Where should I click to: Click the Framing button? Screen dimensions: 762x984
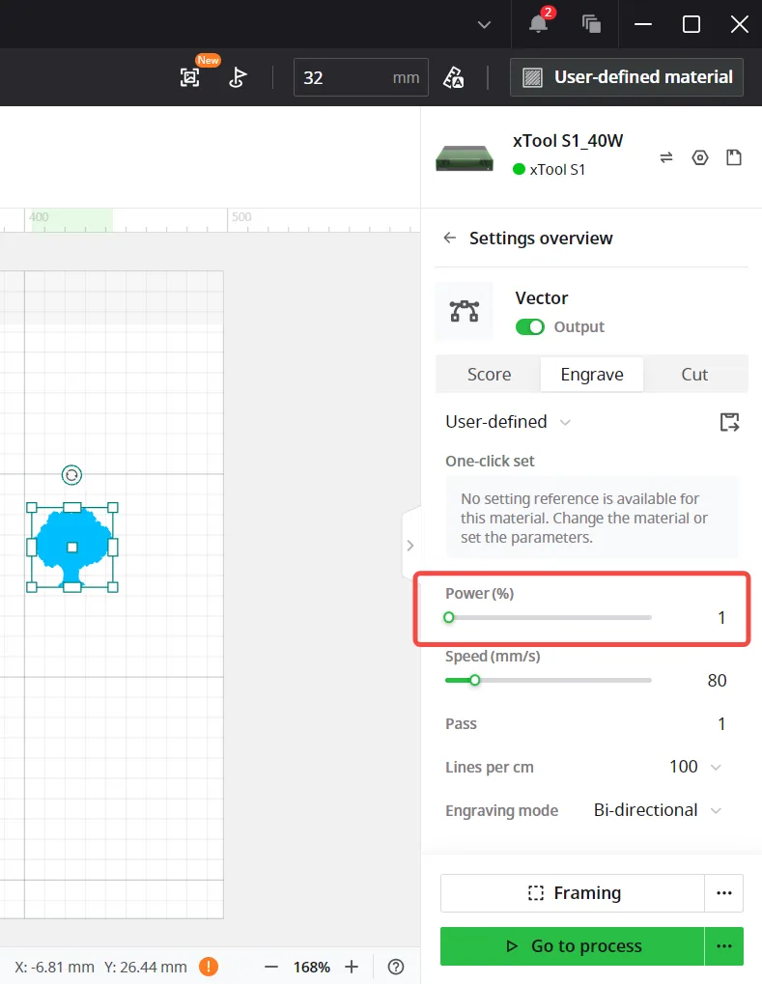(573, 893)
